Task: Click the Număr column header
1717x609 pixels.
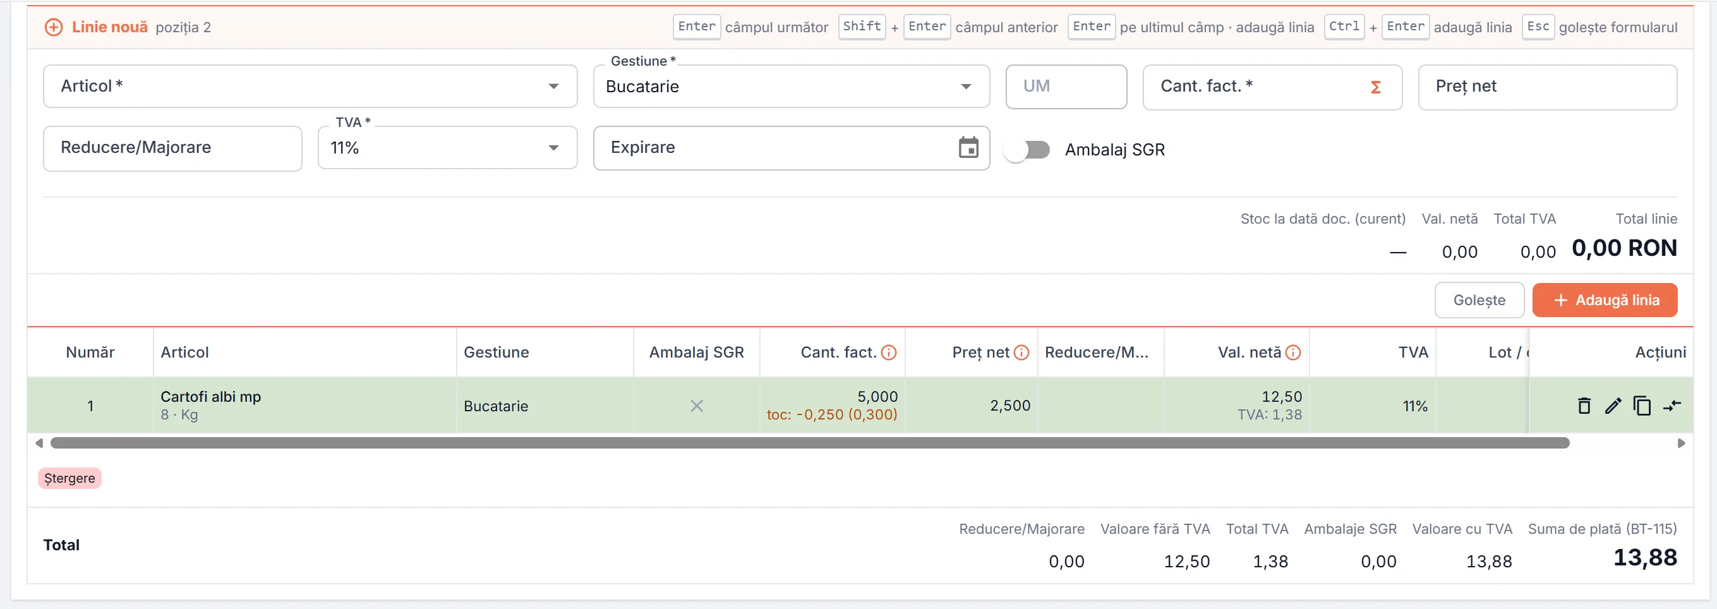Action: (x=90, y=353)
